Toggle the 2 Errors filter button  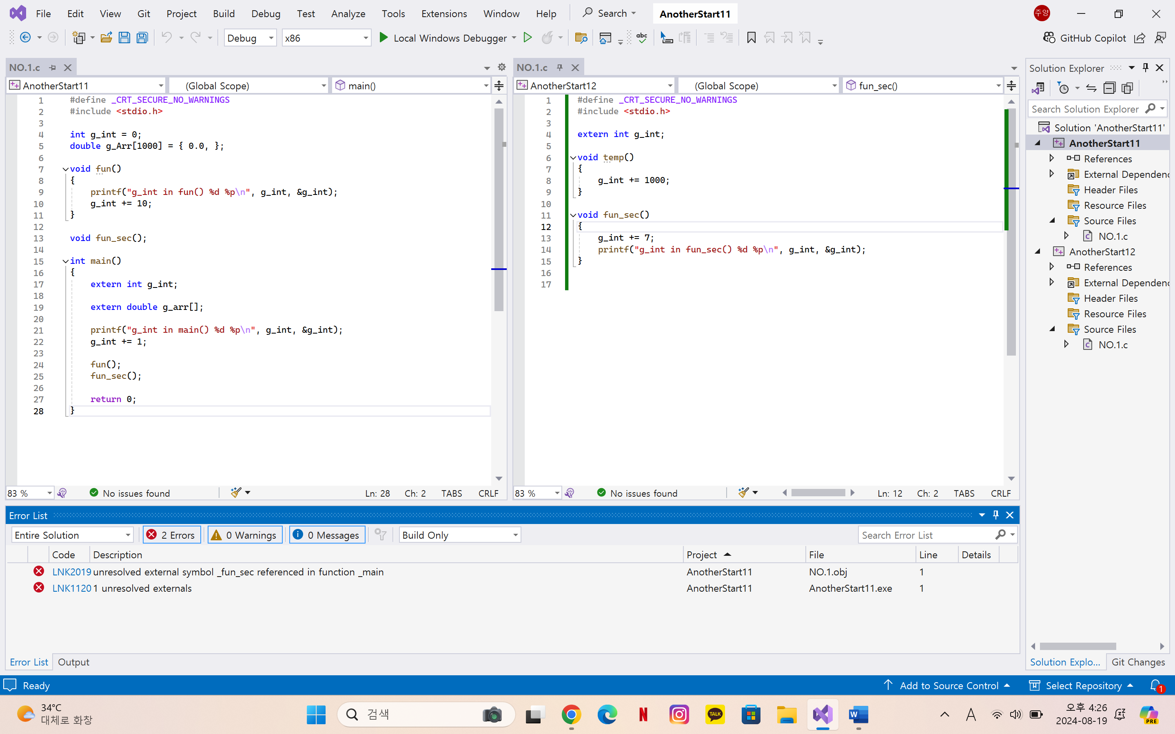pos(171,535)
